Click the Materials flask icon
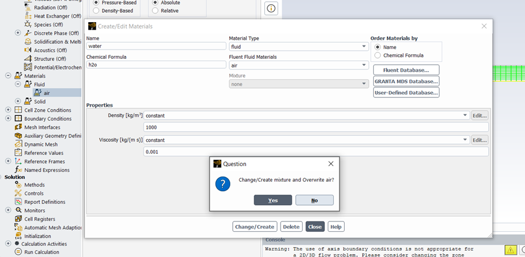This screenshot has width=525, height=257. coord(19,76)
